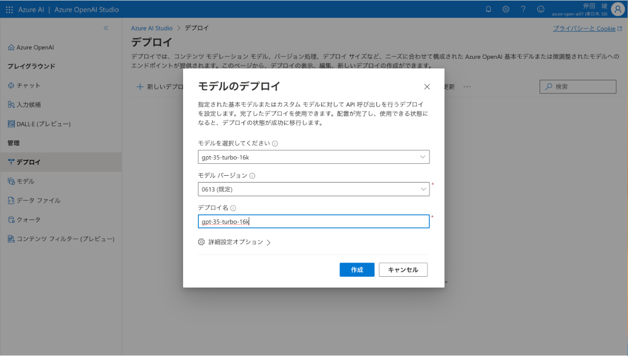Screen dimensions: 628x356
Task: Click the Azure OpenAI Studio header title
Action: click(x=87, y=9)
